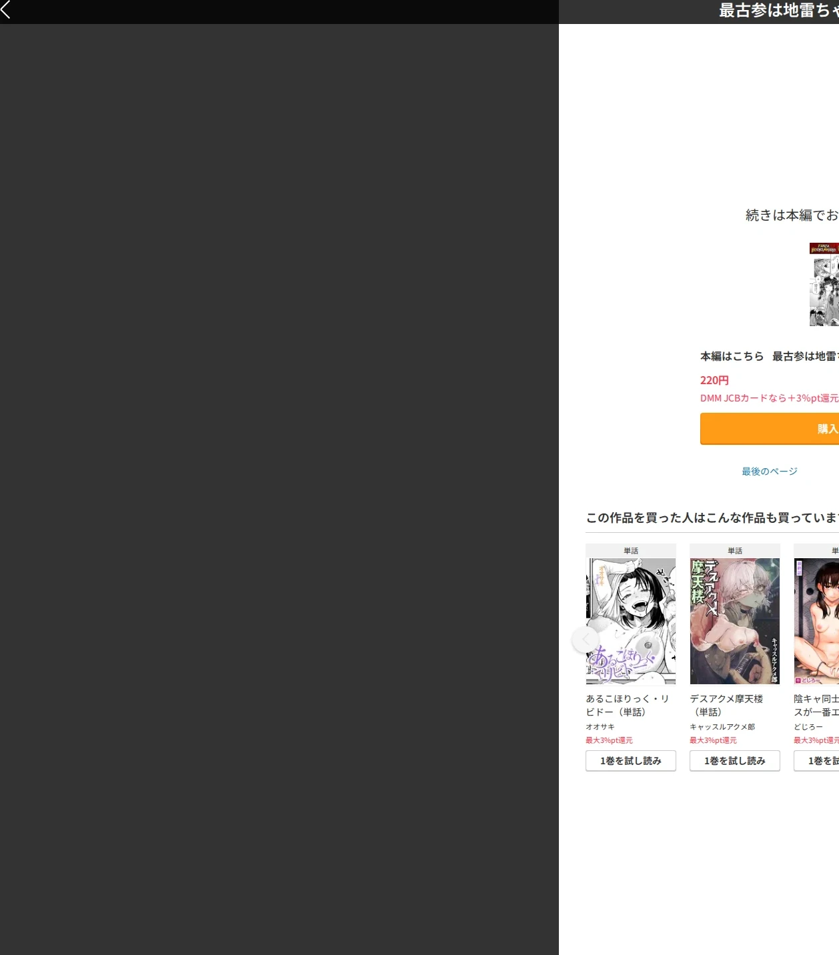Open the cover thumbnail by キャッスルアクメ郎
Screen dimensions: 839x955
point(735,621)
